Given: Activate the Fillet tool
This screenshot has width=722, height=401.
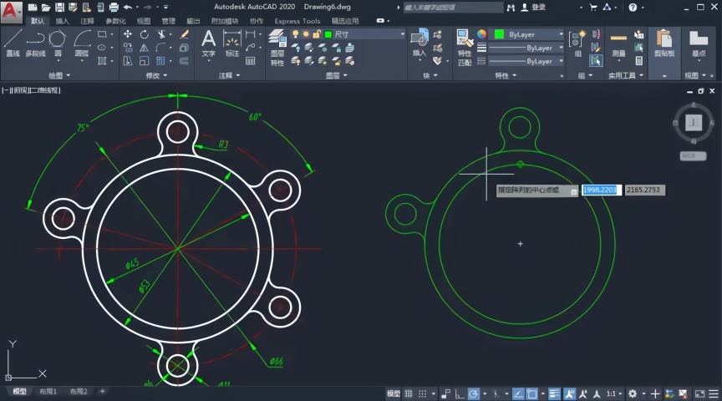Looking at the screenshot, I should [x=160, y=48].
